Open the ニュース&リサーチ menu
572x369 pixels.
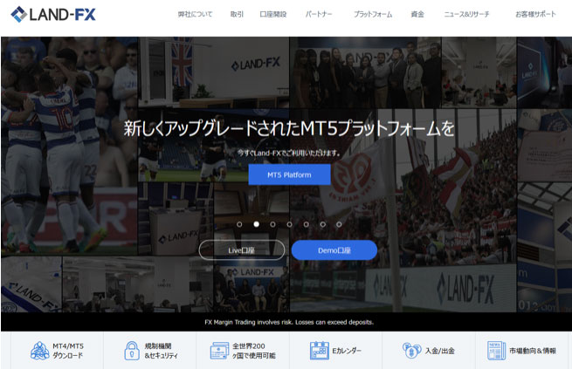click(466, 14)
